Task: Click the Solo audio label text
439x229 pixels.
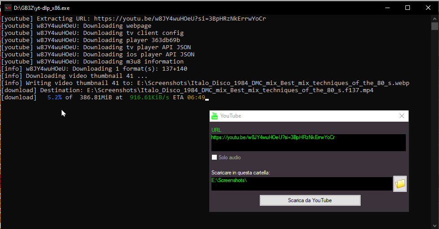Action: (229, 157)
